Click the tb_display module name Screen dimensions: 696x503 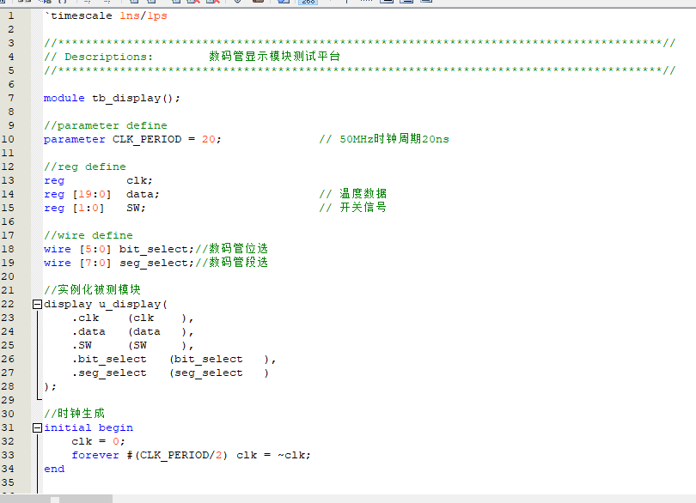(126, 99)
